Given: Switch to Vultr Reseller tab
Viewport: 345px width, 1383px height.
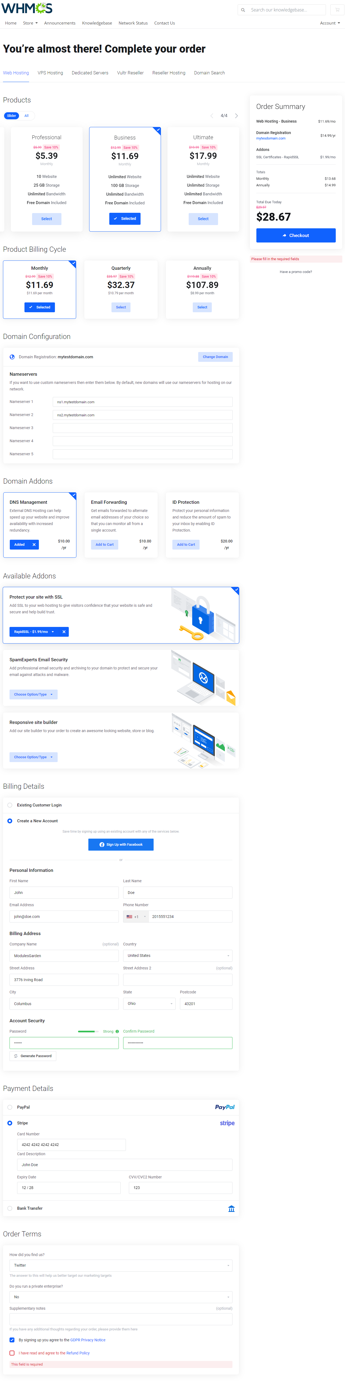Looking at the screenshot, I should (x=130, y=73).
